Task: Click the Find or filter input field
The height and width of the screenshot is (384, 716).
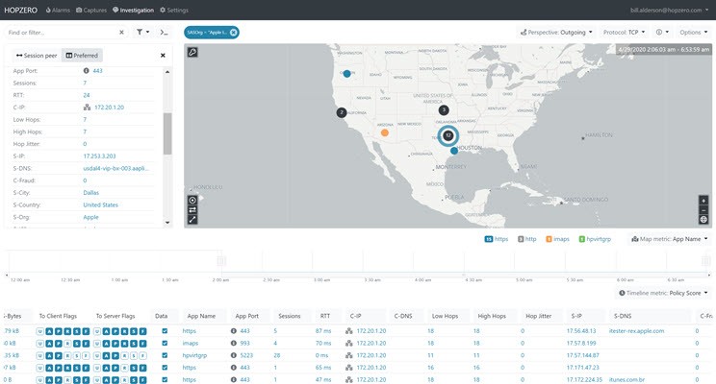Action: pyautogui.click(x=63, y=32)
